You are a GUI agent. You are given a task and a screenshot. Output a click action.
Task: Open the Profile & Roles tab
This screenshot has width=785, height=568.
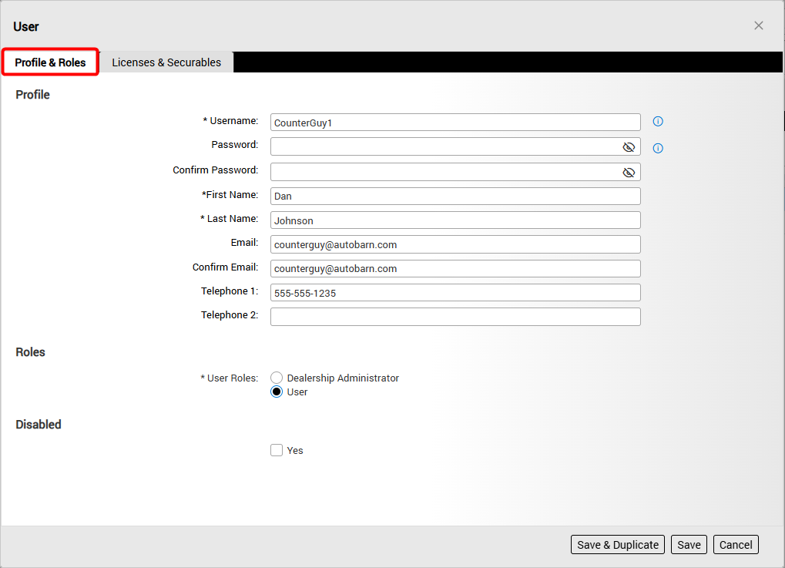(50, 62)
